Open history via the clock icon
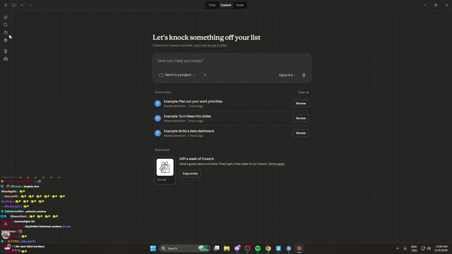The width and height of the screenshot is (452, 254). (x=6, y=32)
